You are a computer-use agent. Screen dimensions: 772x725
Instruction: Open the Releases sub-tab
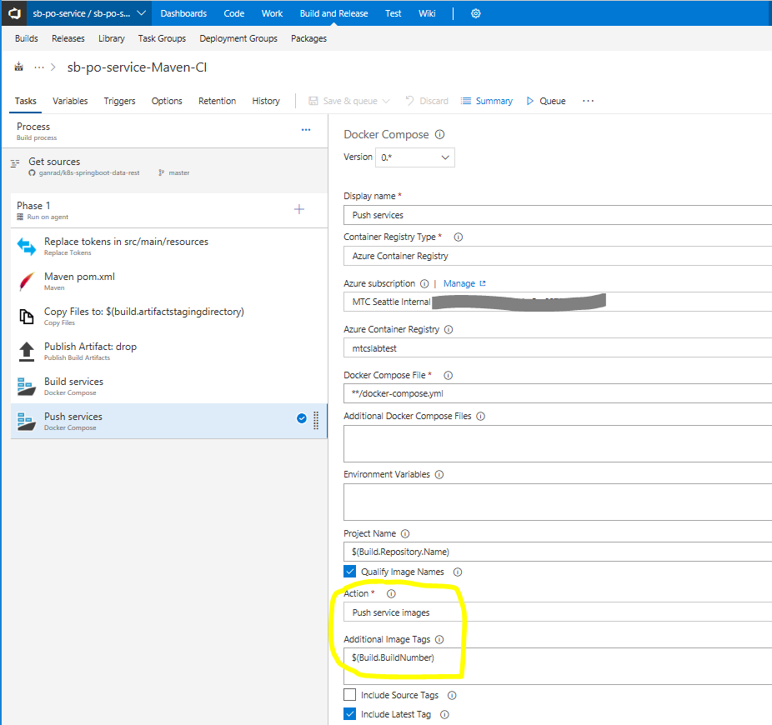[68, 38]
